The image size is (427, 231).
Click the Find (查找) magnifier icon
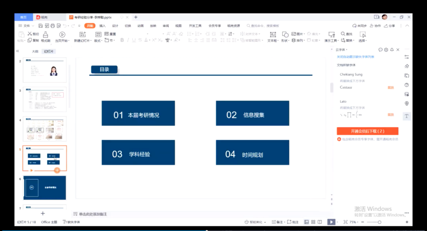343,34
